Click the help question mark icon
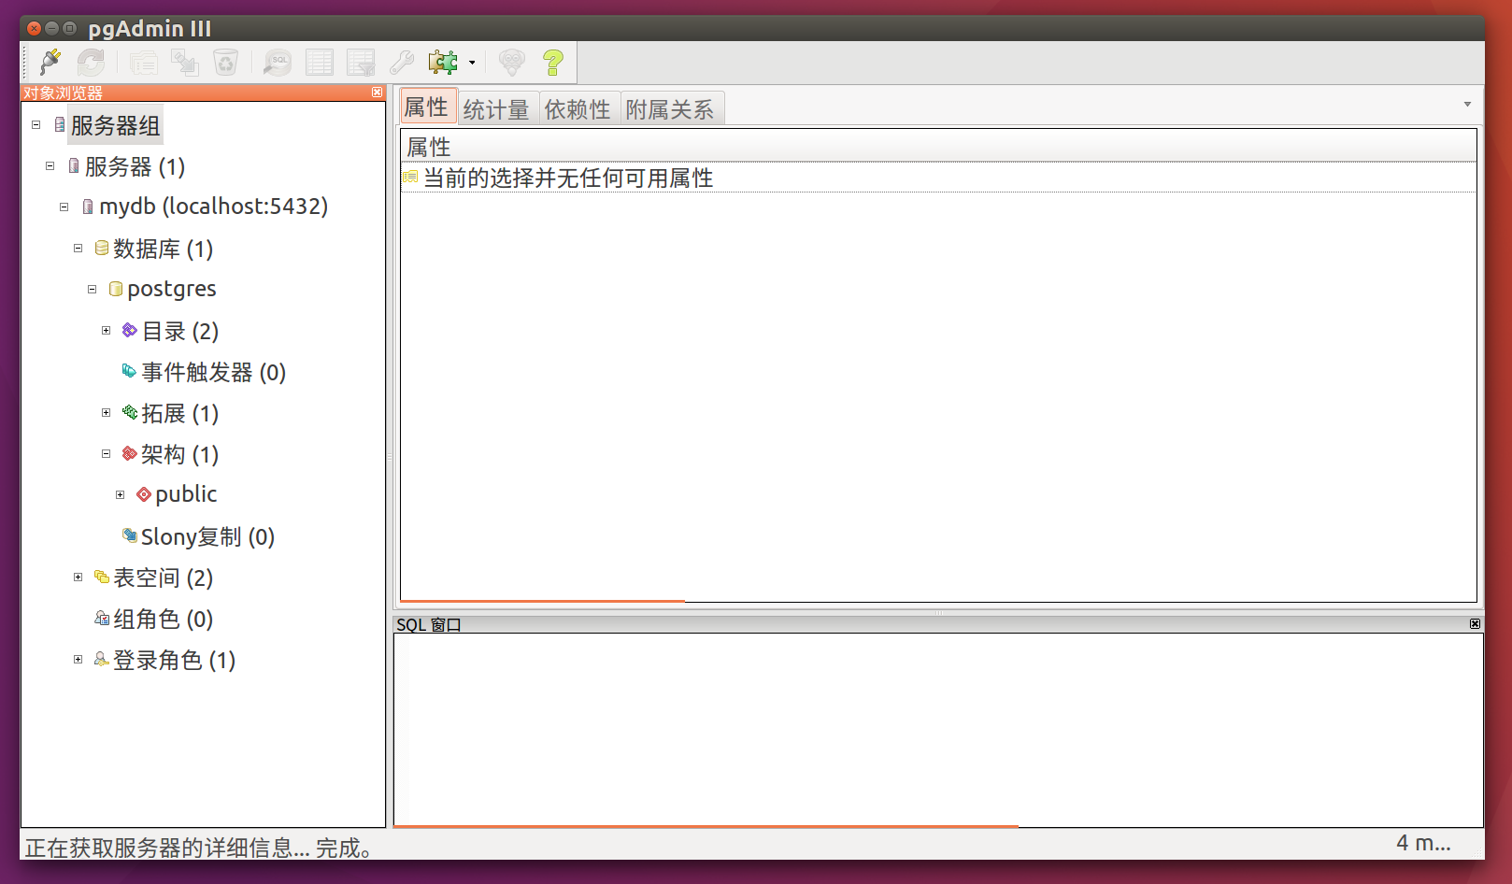Screen dimensions: 1512x884 point(552,63)
